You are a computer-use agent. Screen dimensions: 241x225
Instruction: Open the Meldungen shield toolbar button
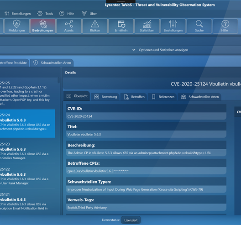(x=16, y=26)
